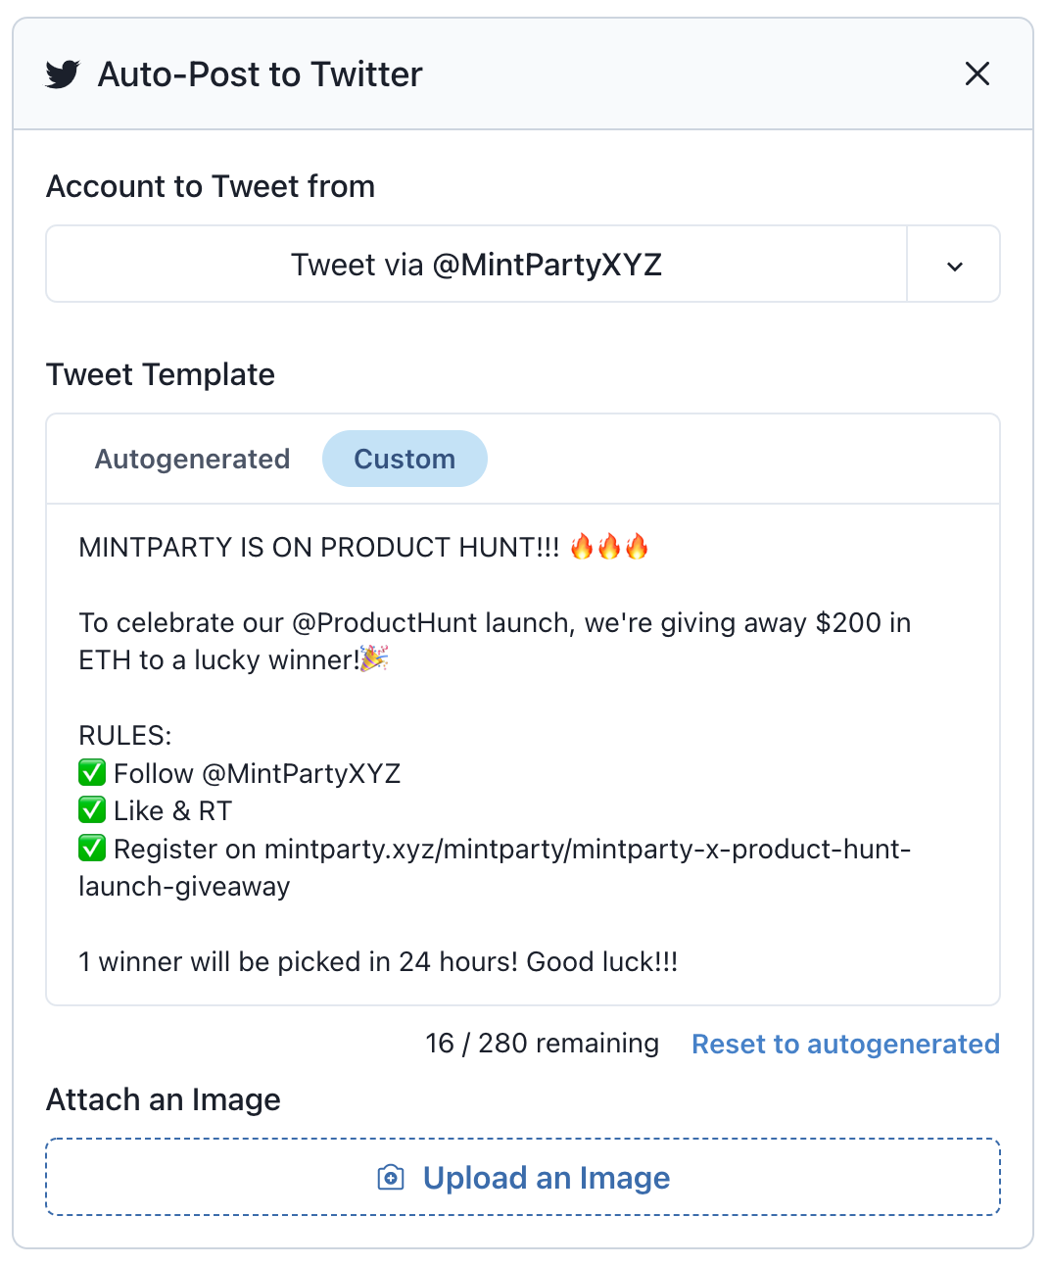Click inside the tweet template text area
The height and width of the screenshot is (1266, 1048).
click(x=523, y=755)
